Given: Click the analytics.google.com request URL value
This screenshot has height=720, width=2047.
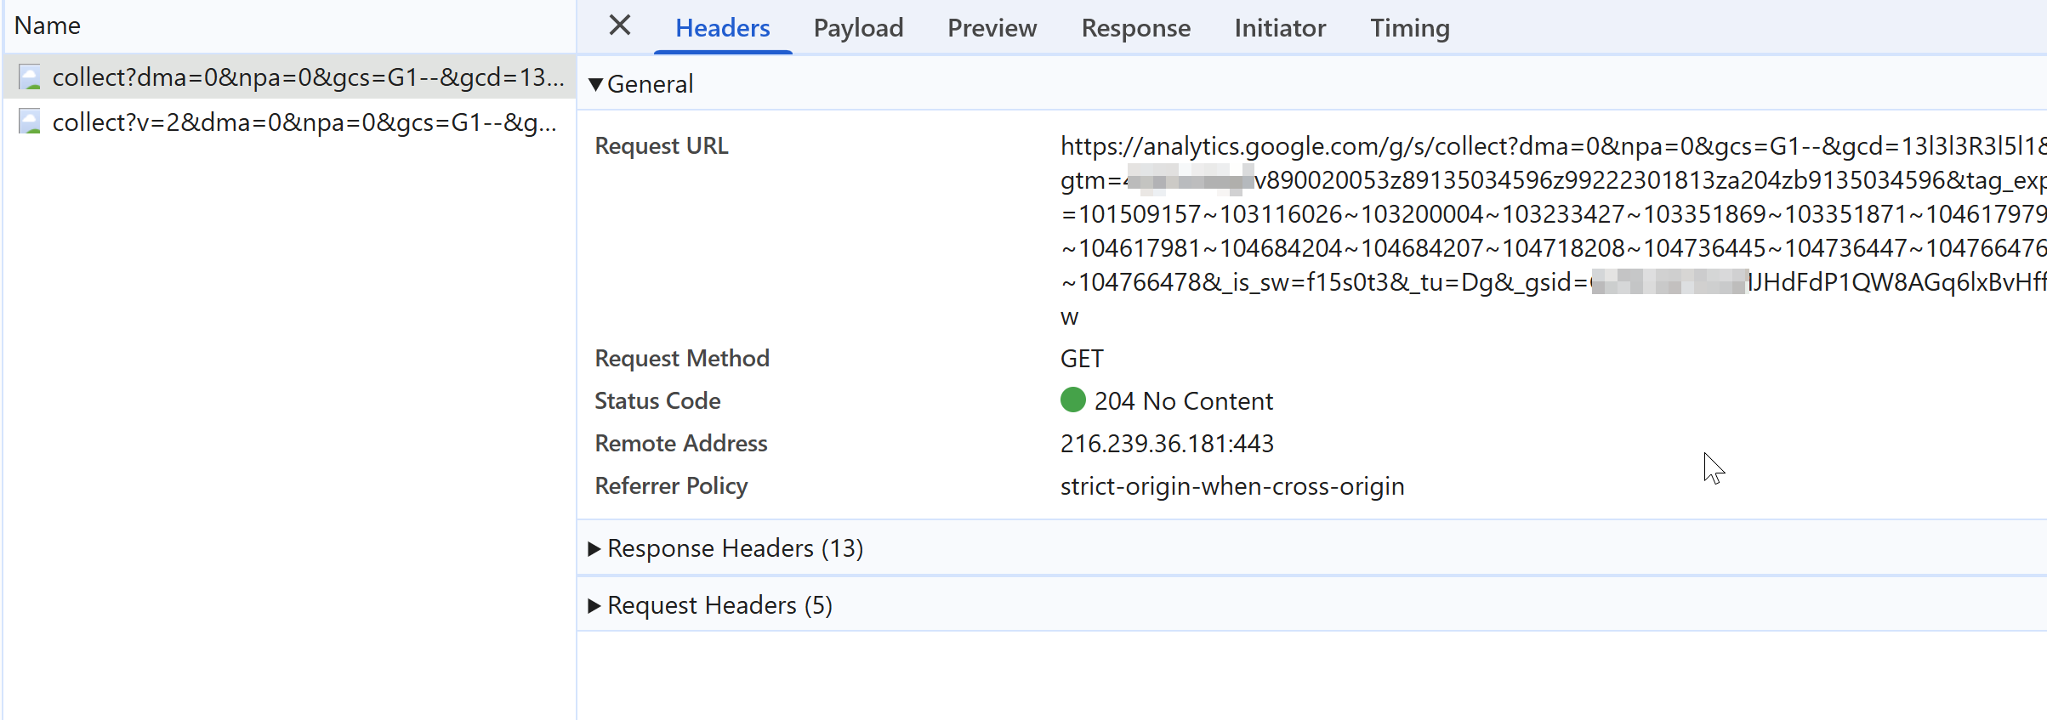Looking at the screenshot, I should tap(1553, 231).
